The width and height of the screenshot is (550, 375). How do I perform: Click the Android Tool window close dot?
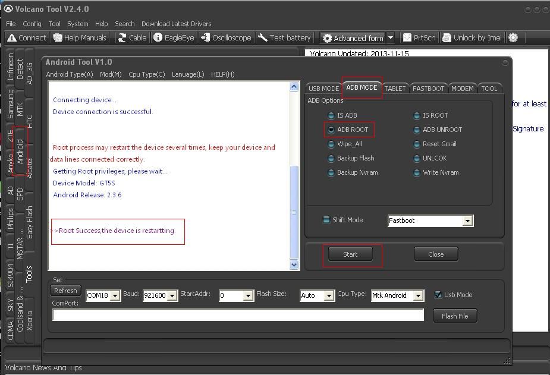[x=505, y=63]
